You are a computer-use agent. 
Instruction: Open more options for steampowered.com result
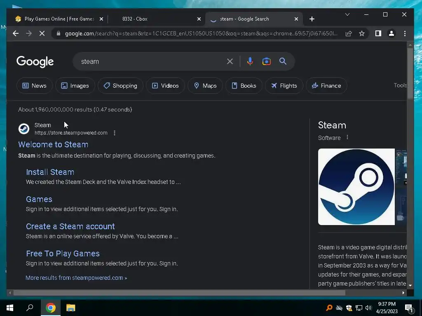point(115,133)
